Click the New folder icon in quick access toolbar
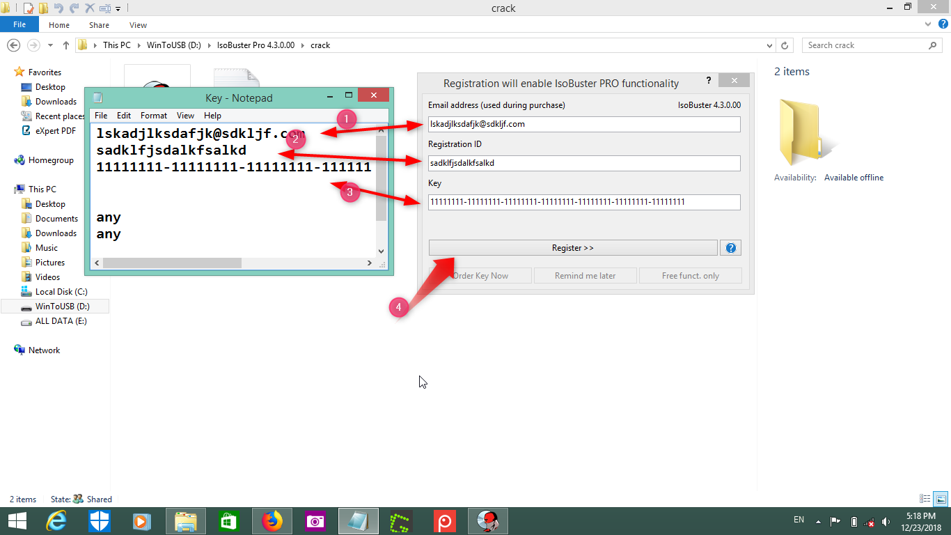This screenshot has height=535, width=951. (x=43, y=8)
